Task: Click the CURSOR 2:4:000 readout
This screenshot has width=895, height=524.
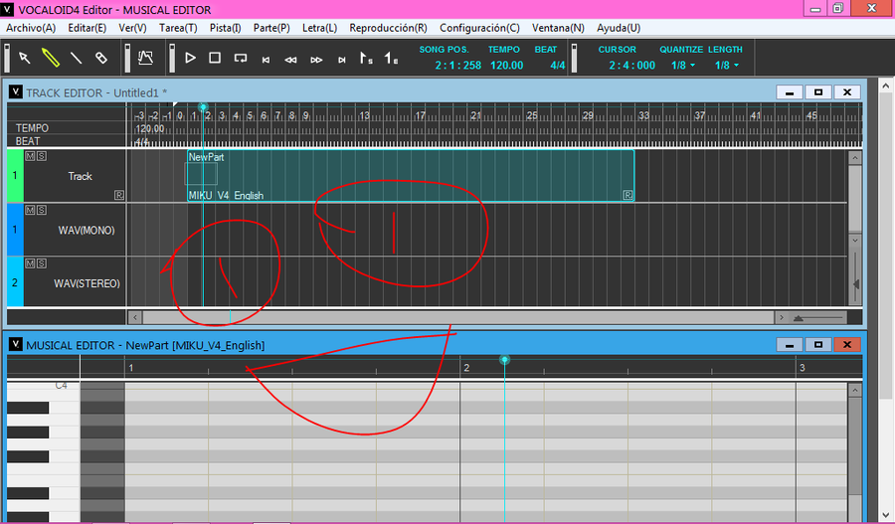Action: tap(631, 65)
